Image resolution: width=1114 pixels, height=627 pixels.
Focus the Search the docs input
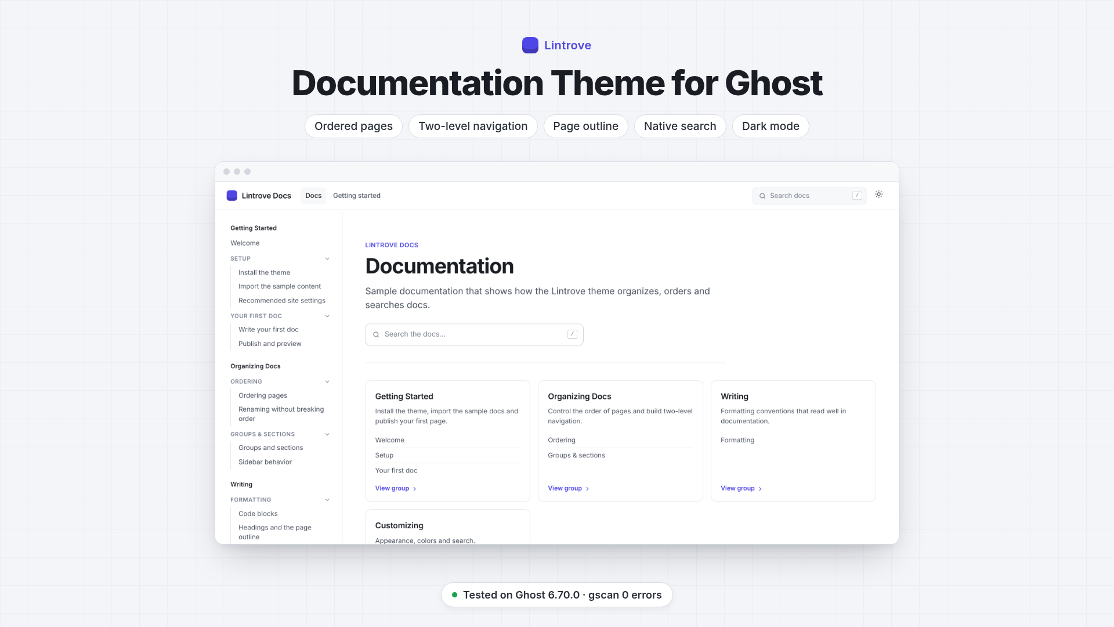click(474, 334)
